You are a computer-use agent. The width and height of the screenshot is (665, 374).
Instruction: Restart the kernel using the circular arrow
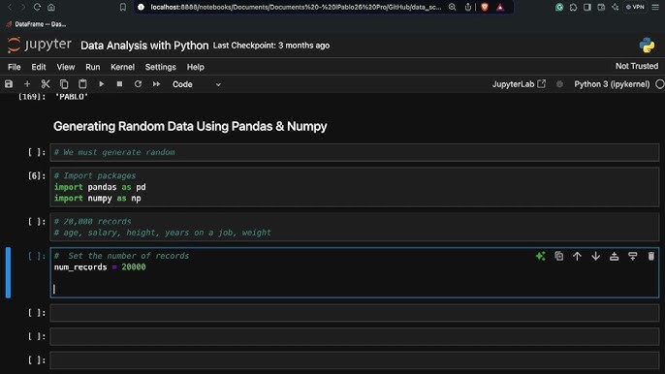(x=138, y=84)
